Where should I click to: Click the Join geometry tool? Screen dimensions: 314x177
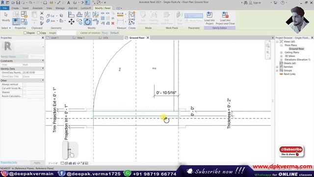51,21
